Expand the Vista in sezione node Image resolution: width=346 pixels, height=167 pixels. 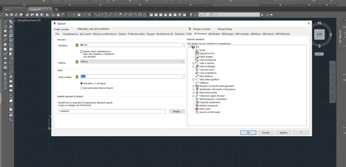point(193,63)
